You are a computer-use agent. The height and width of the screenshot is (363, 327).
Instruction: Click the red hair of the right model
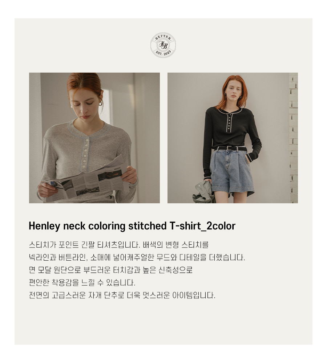(234, 90)
